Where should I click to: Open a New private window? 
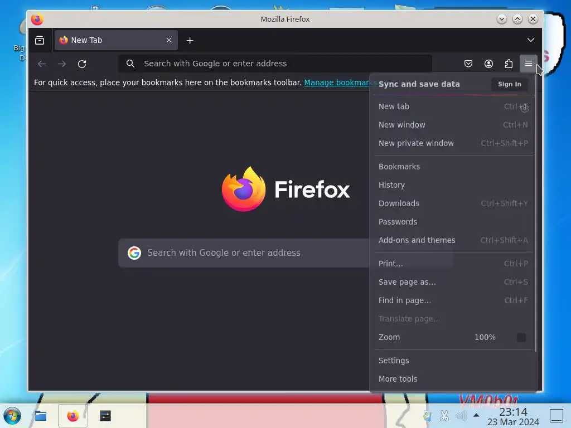(x=453, y=143)
